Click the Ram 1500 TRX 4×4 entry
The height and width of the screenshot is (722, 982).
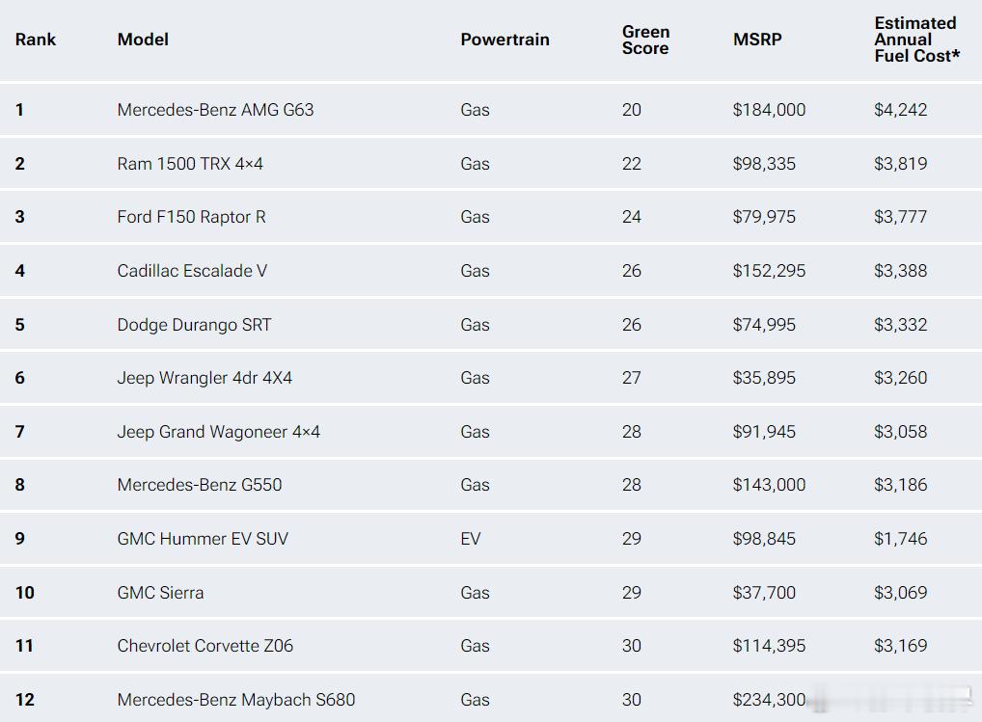[190, 164]
